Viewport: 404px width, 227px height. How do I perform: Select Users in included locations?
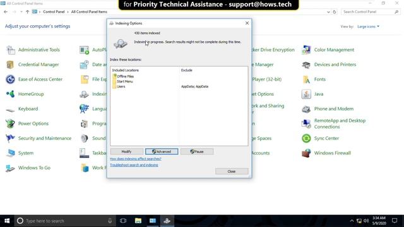tap(121, 86)
